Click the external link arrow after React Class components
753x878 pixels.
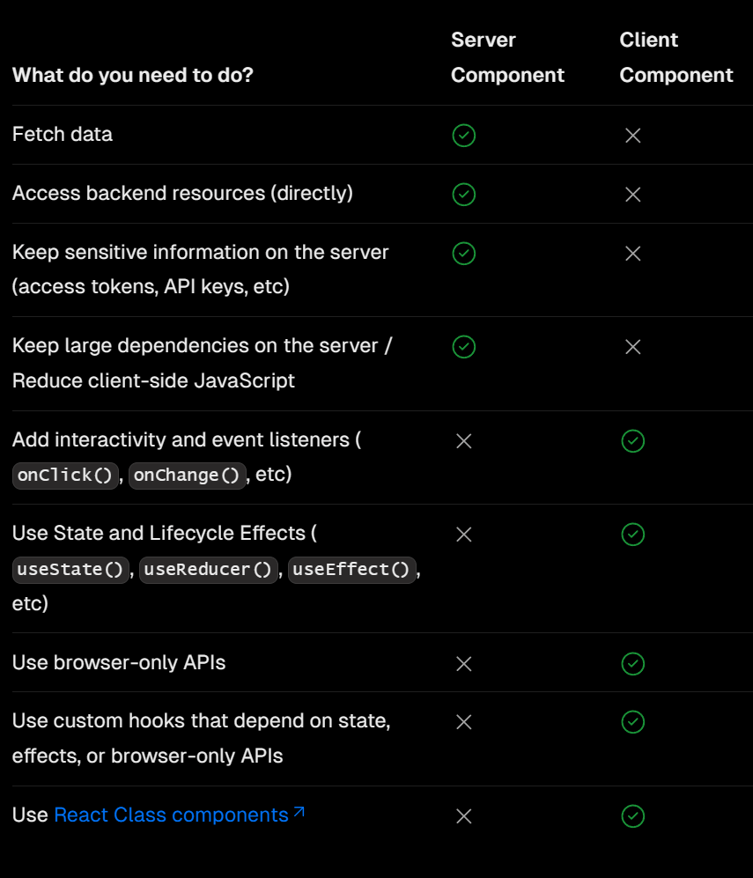[x=299, y=811]
